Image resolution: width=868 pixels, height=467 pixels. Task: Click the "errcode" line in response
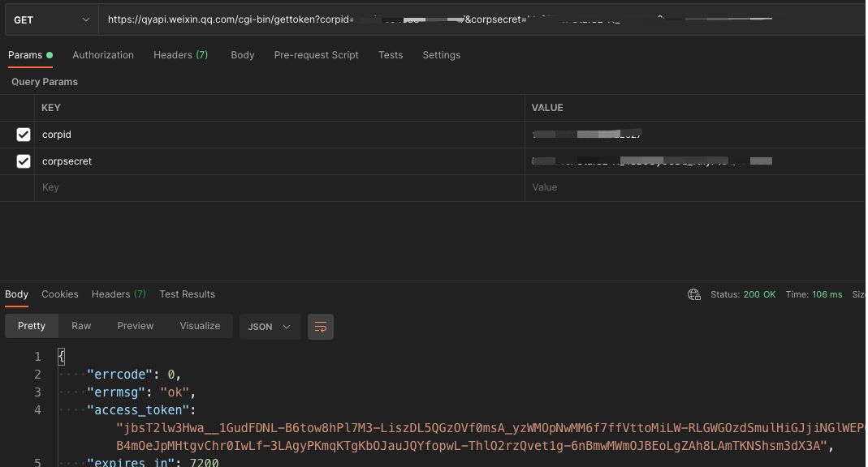(x=134, y=375)
